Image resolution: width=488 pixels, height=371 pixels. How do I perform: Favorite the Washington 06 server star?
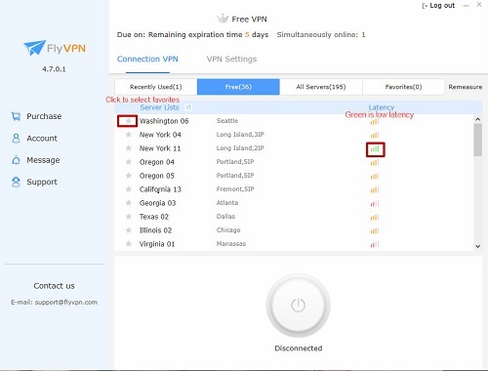129,121
